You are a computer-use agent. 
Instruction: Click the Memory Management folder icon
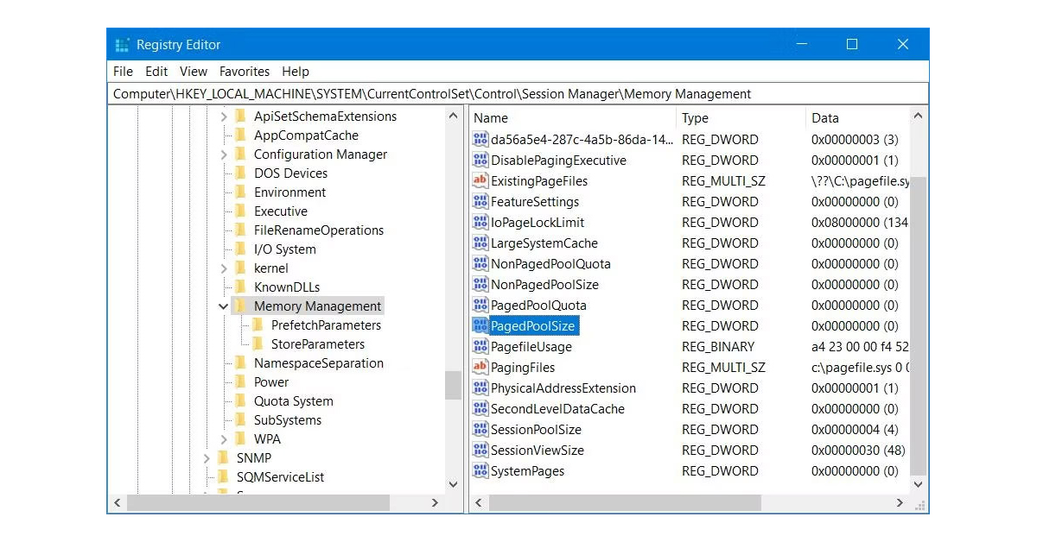coord(240,306)
